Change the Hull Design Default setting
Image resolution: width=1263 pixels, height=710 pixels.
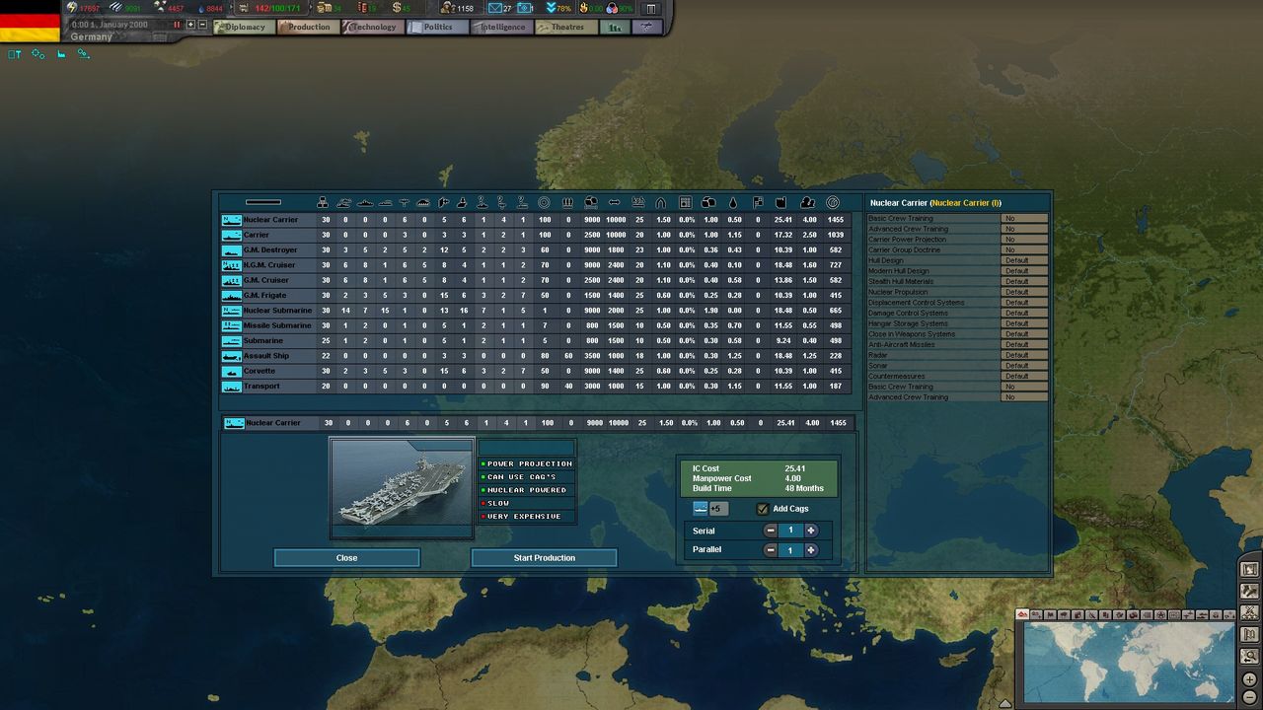(x=1024, y=260)
